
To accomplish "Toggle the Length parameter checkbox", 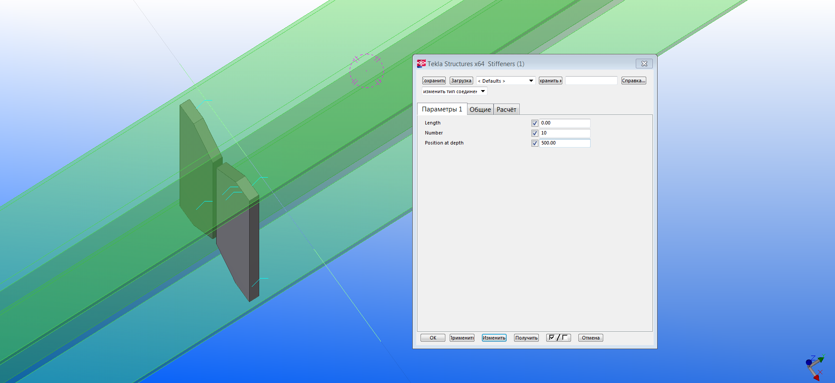I will [534, 123].
